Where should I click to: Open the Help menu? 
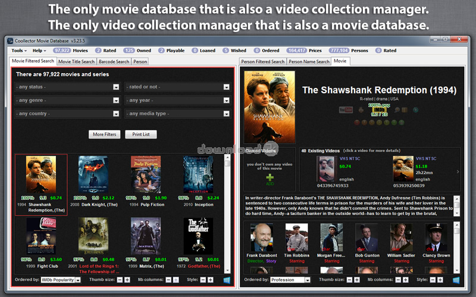tap(39, 50)
